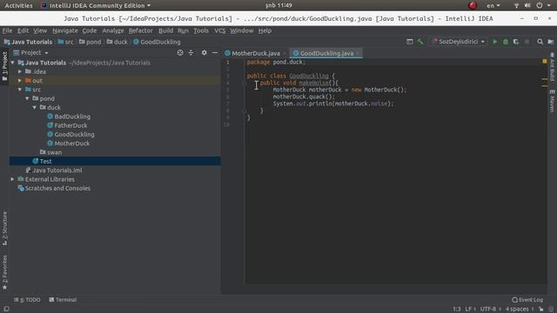Toggle the Maven side panel

pos(552,101)
